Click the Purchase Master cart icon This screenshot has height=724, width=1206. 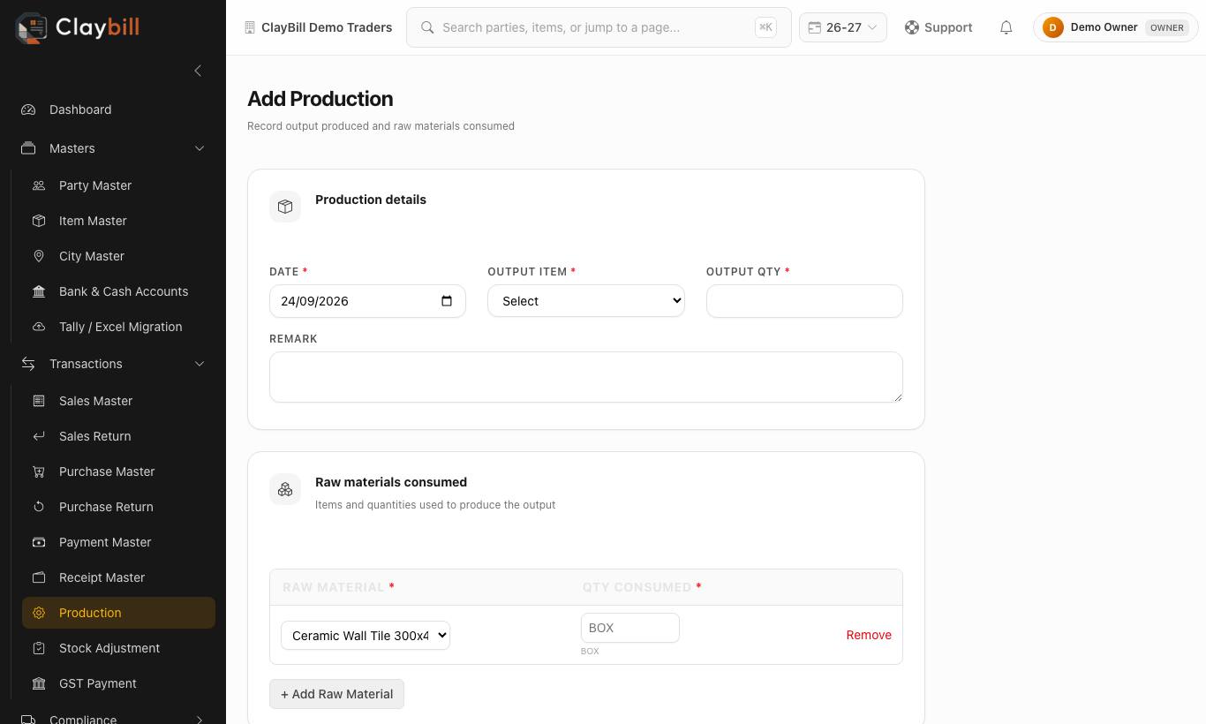(x=39, y=471)
